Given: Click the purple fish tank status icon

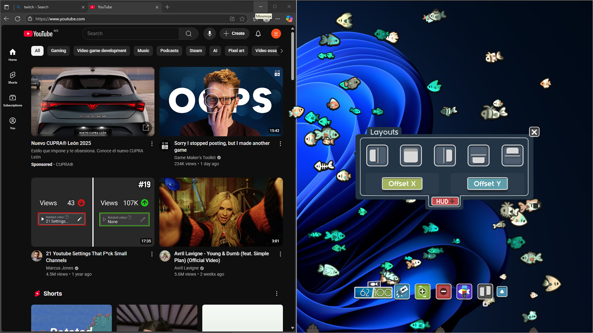Looking at the screenshot, I should tap(464, 291).
